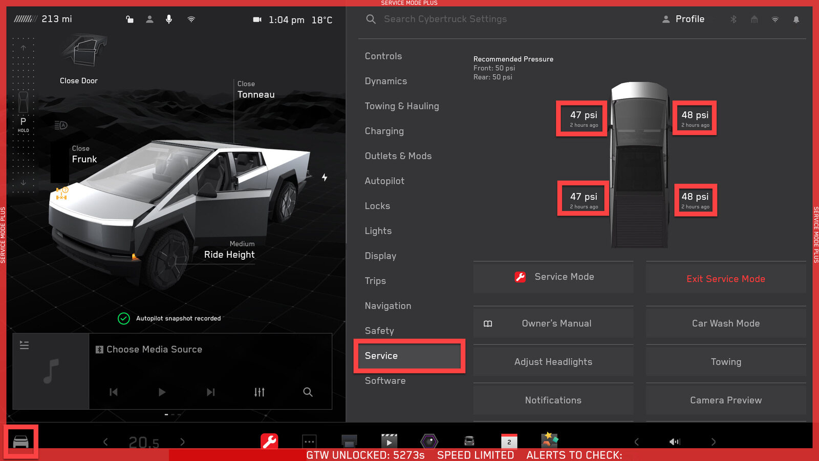Screen dimensions: 819x461
Task: Open Outlets & Mods settings
Action: pos(398,156)
